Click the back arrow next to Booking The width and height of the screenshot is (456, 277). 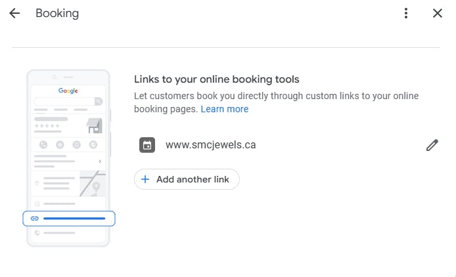[14, 13]
